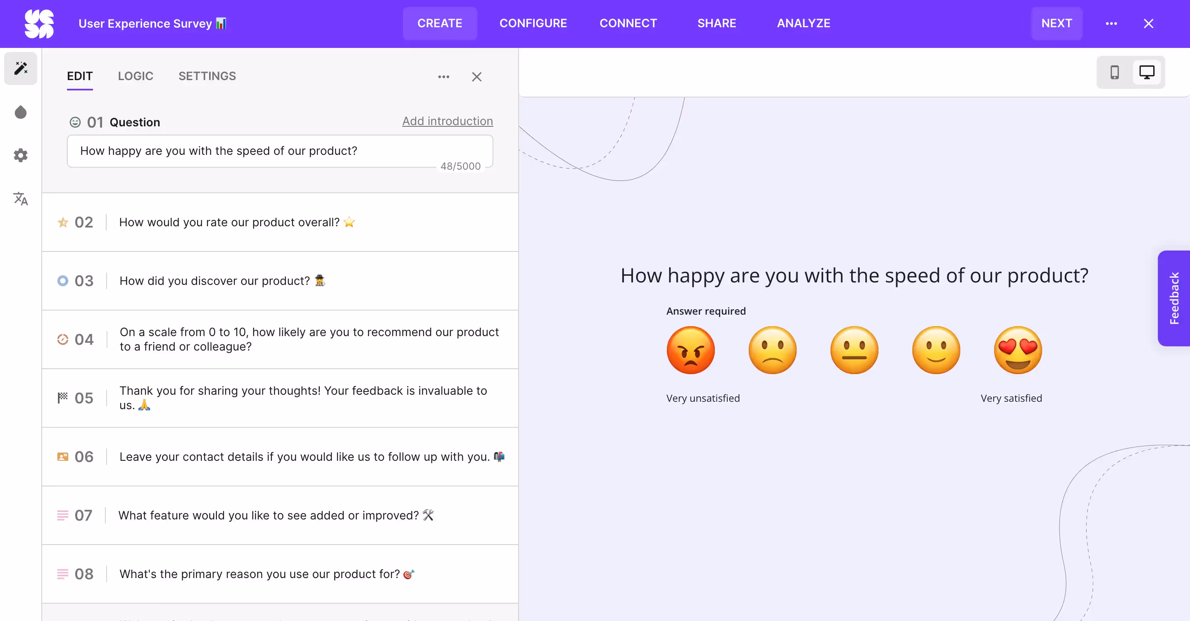Click the NPS gauge icon of question 04
Screen dimensions: 1190x621
63,339
